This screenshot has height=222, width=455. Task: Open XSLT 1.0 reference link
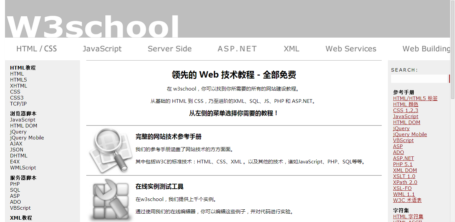coord(404,176)
